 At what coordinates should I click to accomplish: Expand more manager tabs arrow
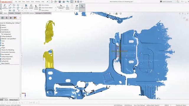(20, 18)
